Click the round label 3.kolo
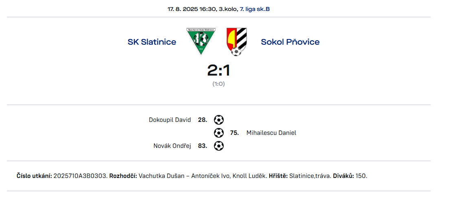Viewport: 456px width, 208px height. pyautogui.click(x=228, y=9)
